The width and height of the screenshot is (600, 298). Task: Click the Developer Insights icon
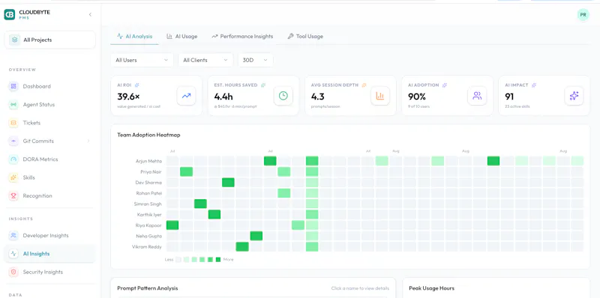[13, 235]
